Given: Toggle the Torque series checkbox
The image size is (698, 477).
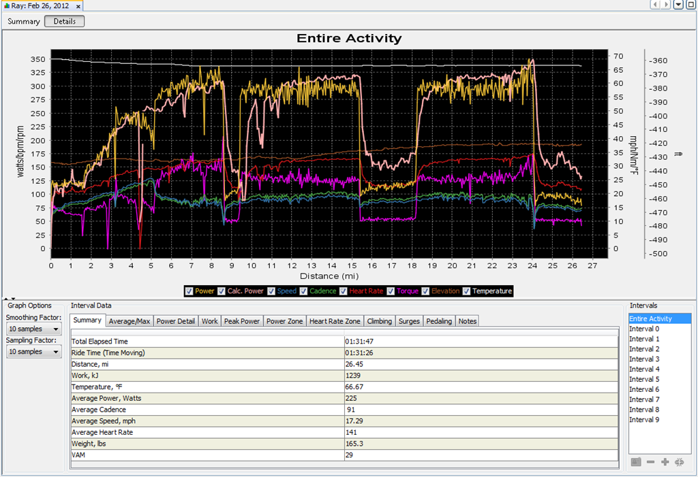Looking at the screenshot, I should 391,291.
